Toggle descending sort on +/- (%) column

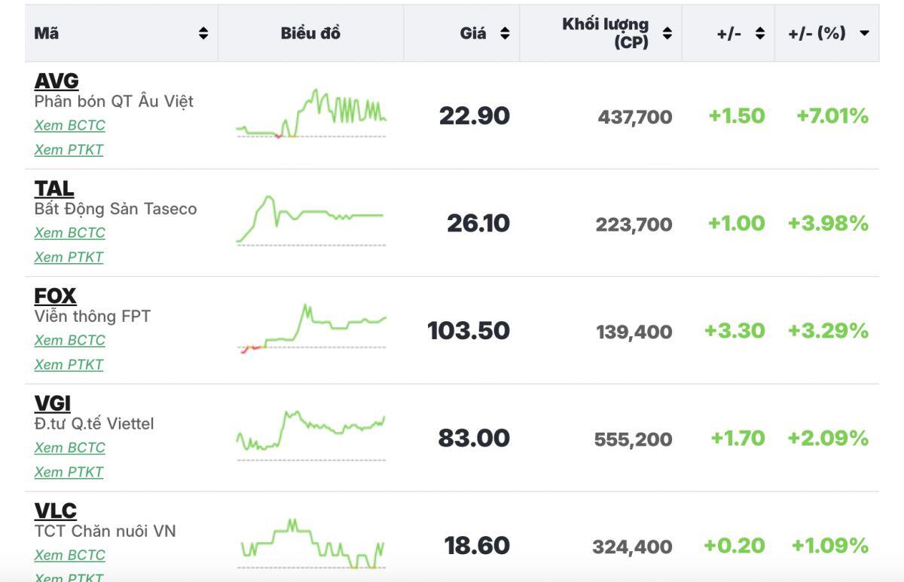point(864,33)
